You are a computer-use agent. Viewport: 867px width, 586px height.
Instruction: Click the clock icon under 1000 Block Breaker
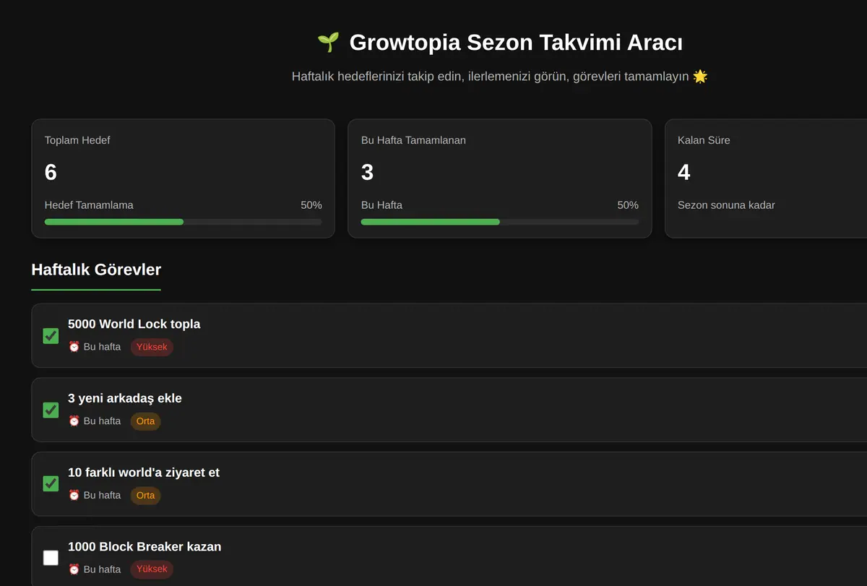click(x=74, y=569)
